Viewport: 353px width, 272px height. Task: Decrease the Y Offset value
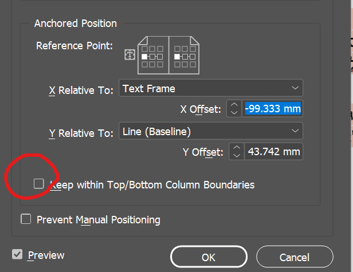(236, 155)
